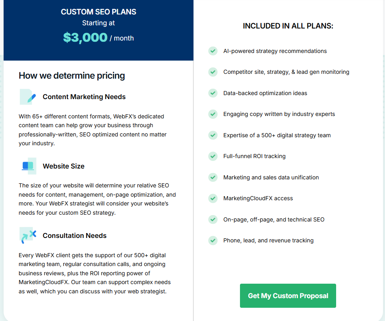Click checkmark beside Marketing and sales data unification
The height and width of the screenshot is (321, 385).
[213, 177]
